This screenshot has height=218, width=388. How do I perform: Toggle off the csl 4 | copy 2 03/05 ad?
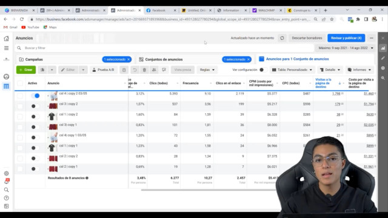(35, 96)
